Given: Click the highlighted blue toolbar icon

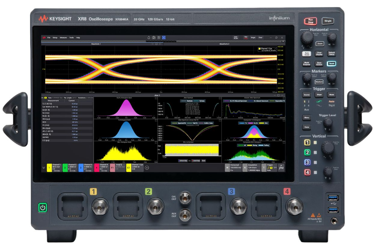Looking at the screenshot, I should (x=164, y=38).
